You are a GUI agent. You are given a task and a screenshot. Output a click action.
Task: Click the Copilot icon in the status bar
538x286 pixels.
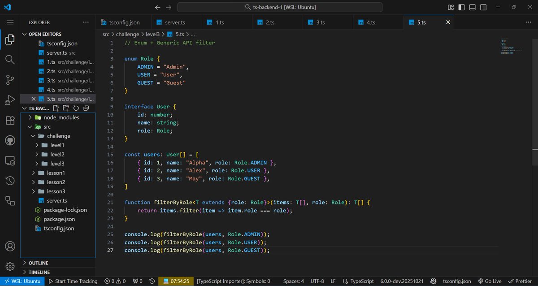point(434,281)
